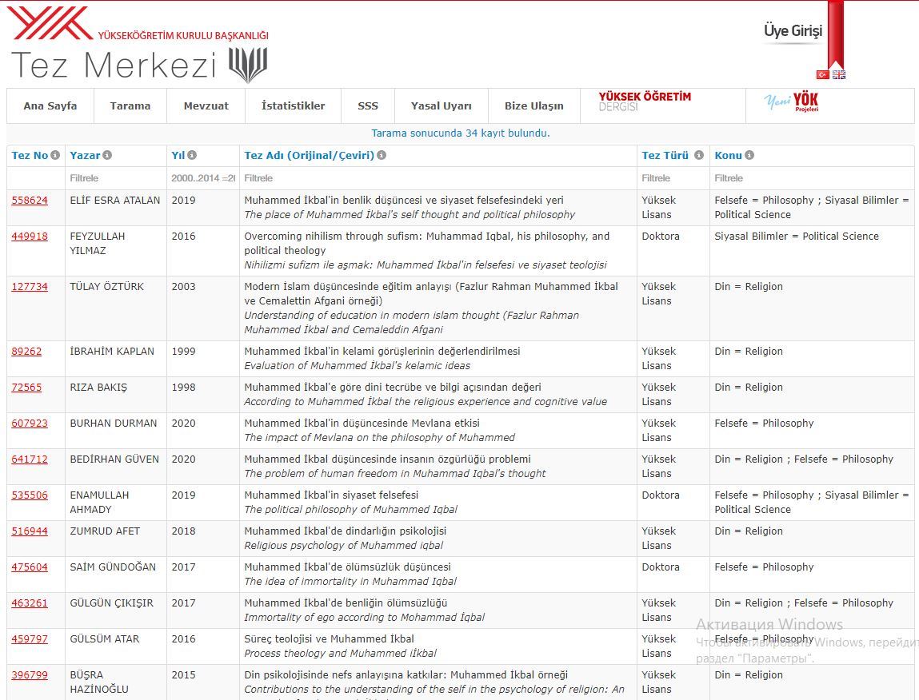Screen dimensions: 919x700
Task: Focus the Yazar filter input
Action: [x=116, y=178]
